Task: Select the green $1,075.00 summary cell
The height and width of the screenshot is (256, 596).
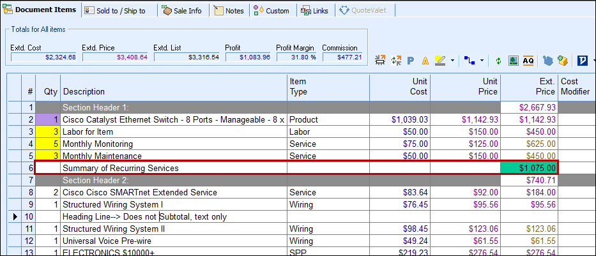Action: tap(529, 168)
